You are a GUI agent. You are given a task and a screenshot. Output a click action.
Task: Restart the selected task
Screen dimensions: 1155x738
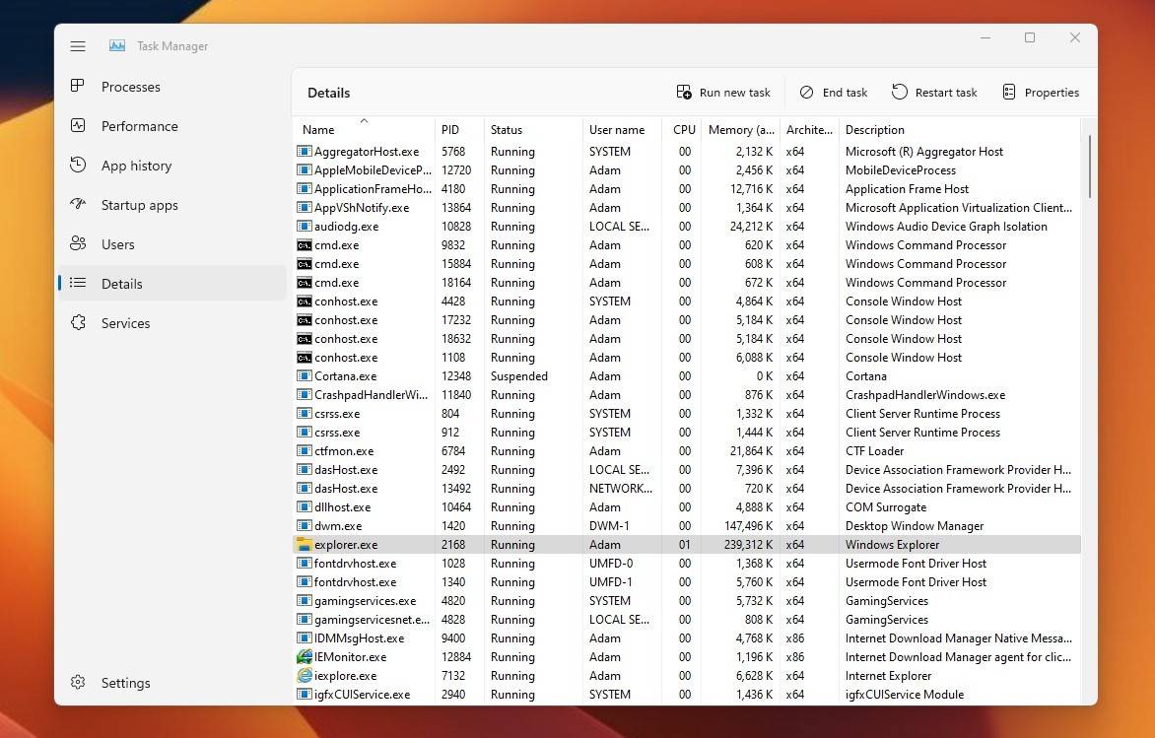tap(934, 92)
